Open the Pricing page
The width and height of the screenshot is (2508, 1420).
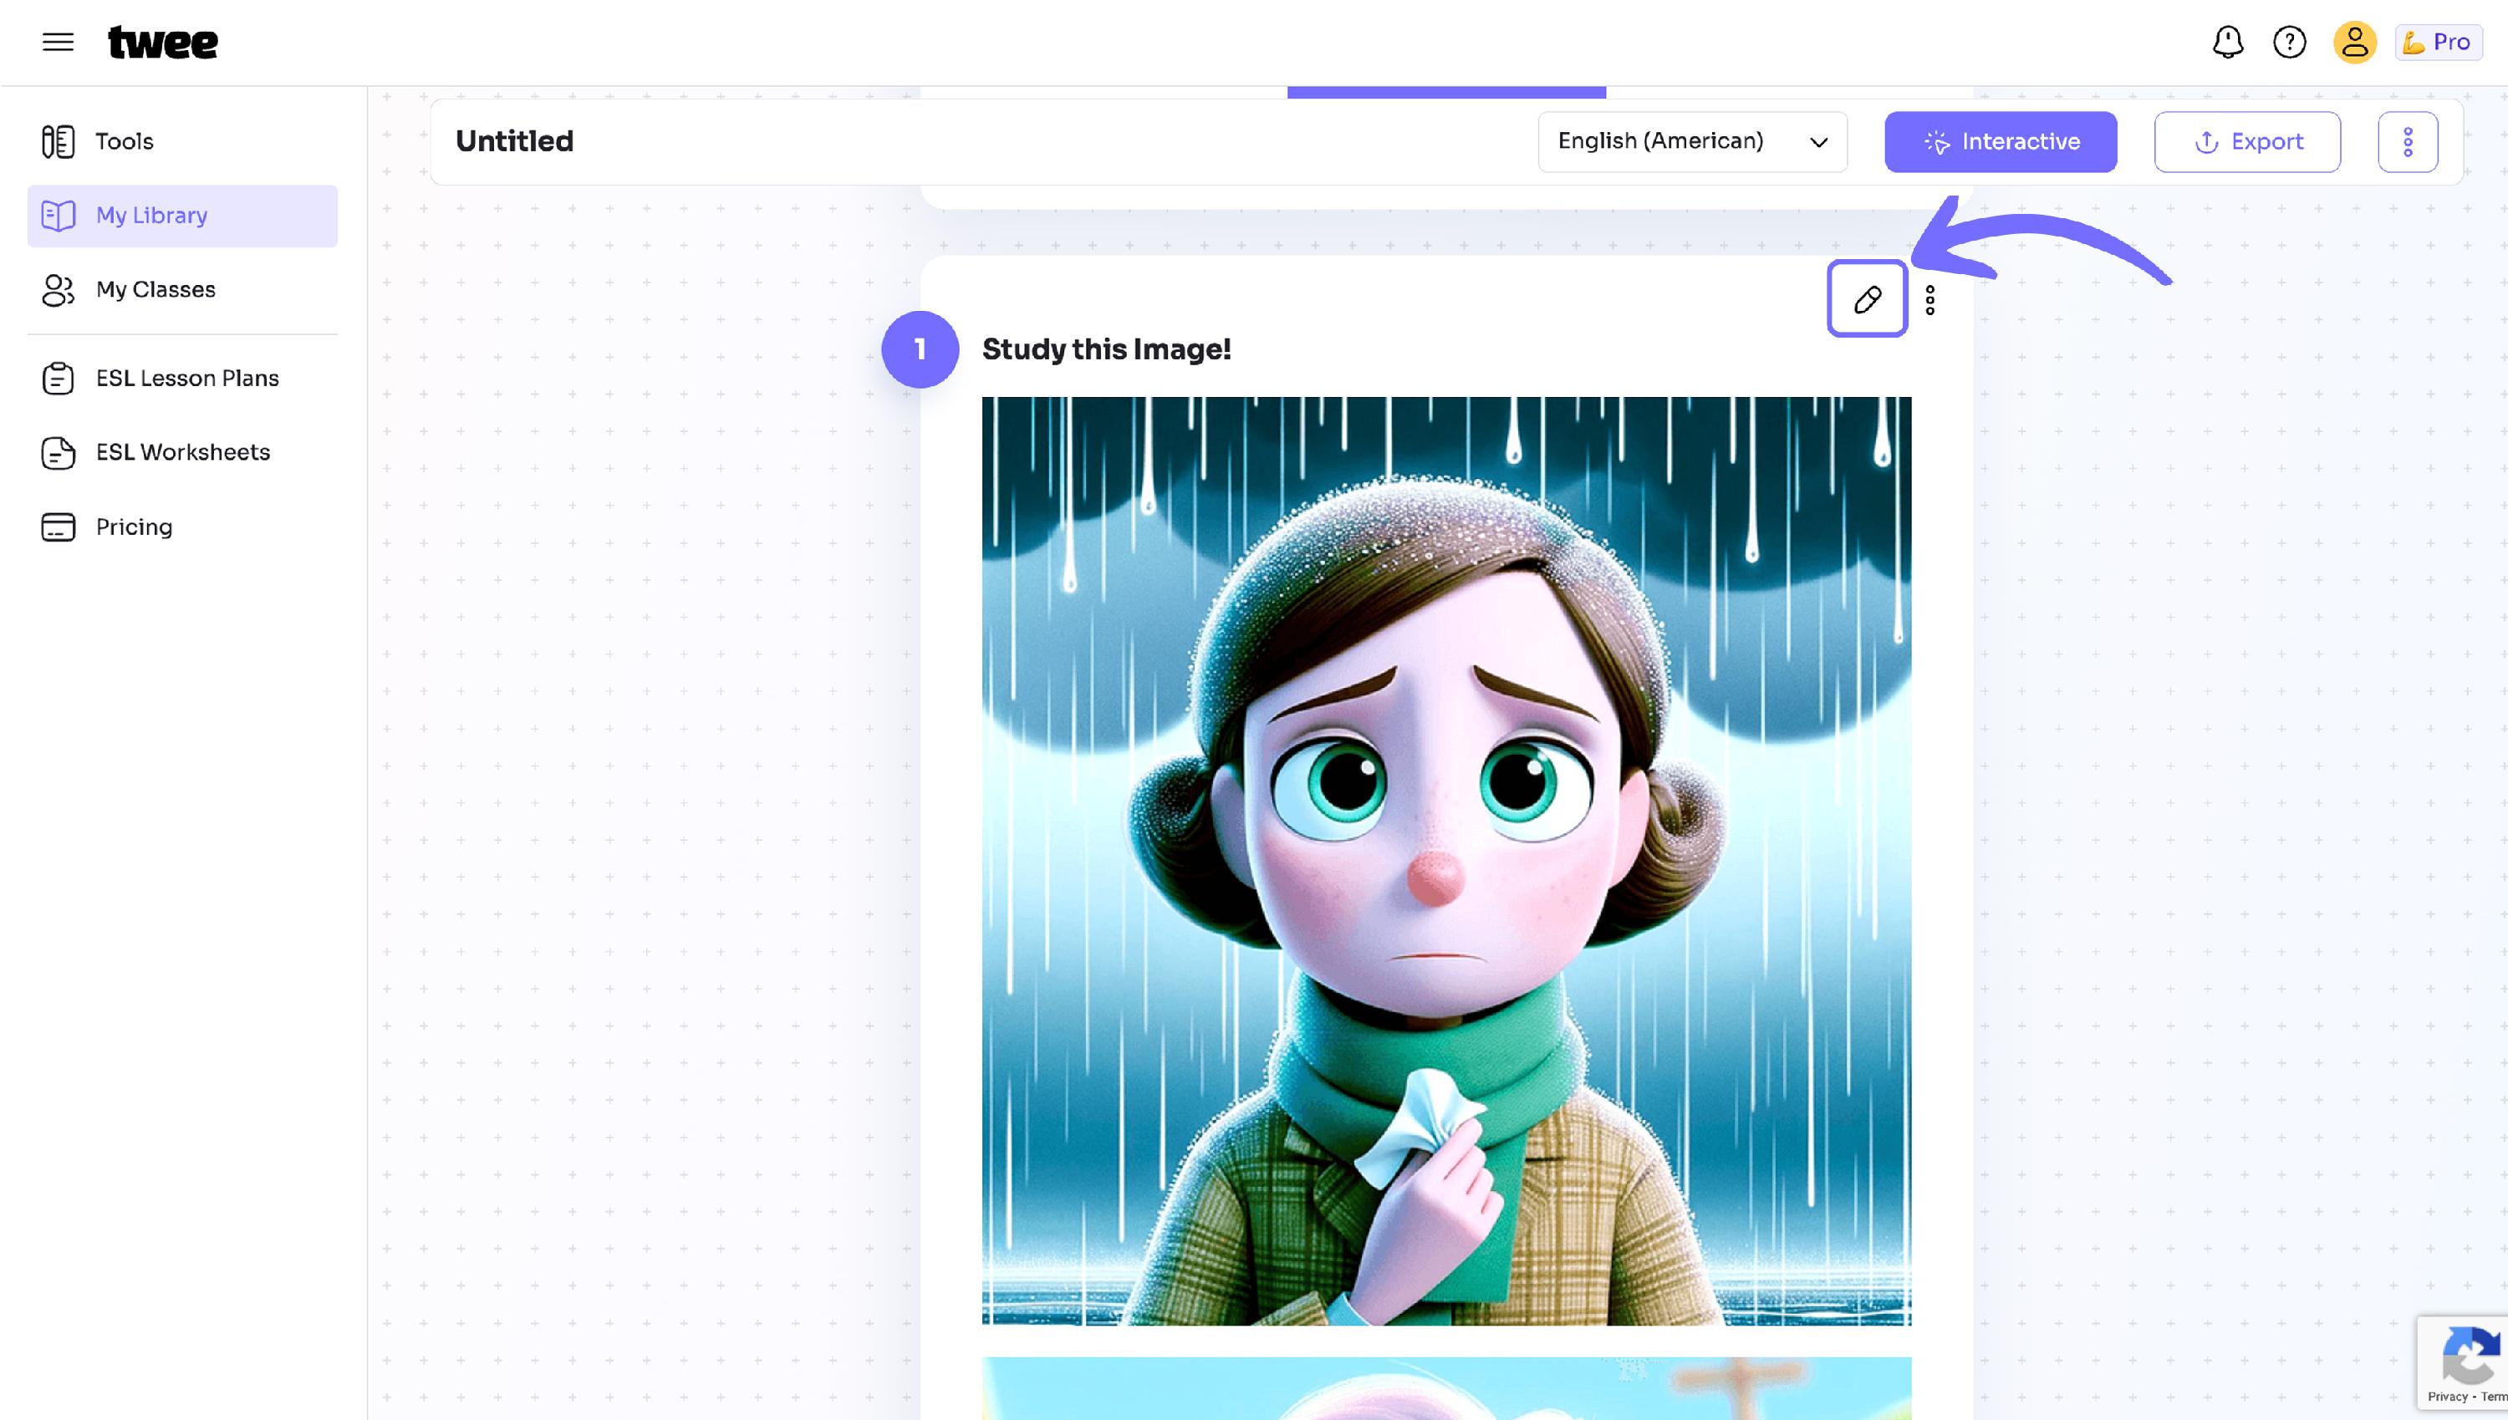182,527
